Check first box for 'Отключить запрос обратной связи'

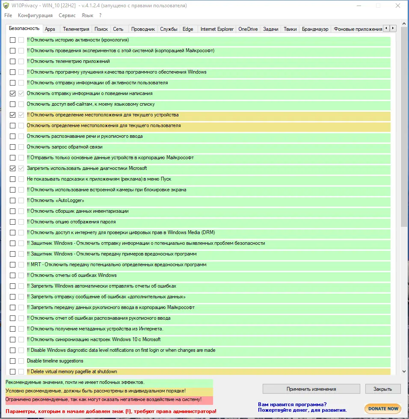tap(12, 147)
